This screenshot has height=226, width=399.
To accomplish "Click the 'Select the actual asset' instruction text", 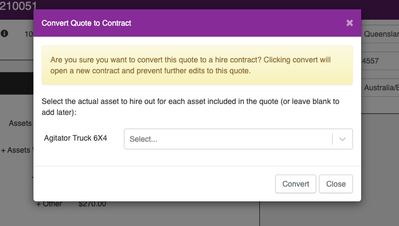I will coord(190,107).
